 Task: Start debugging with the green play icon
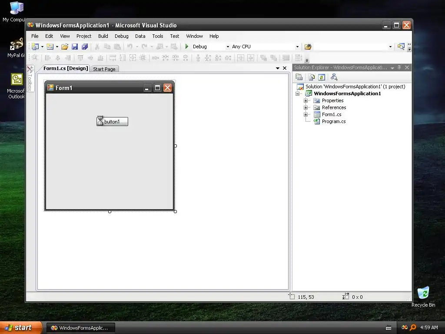tap(187, 46)
